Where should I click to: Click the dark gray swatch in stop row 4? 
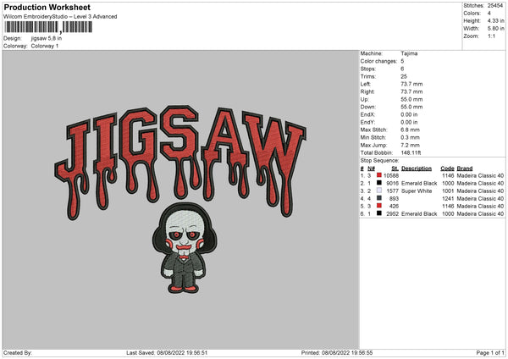[379, 198]
